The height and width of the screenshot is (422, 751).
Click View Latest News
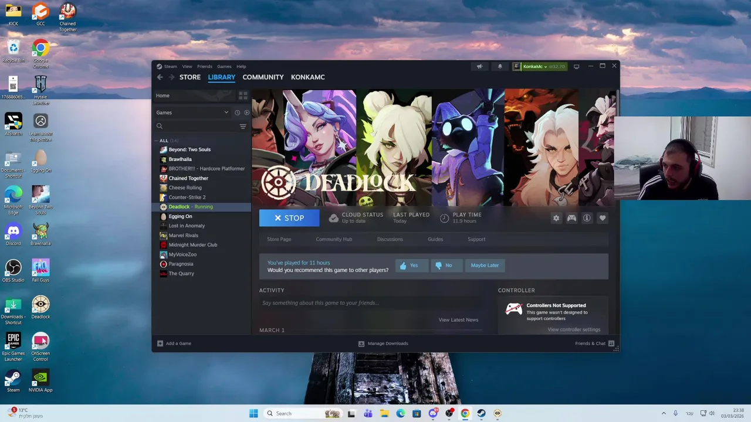coord(458,320)
